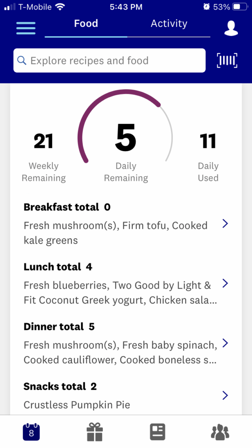Tap the barcode scanner icon
This screenshot has height=448, width=252.
click(227, 60)
